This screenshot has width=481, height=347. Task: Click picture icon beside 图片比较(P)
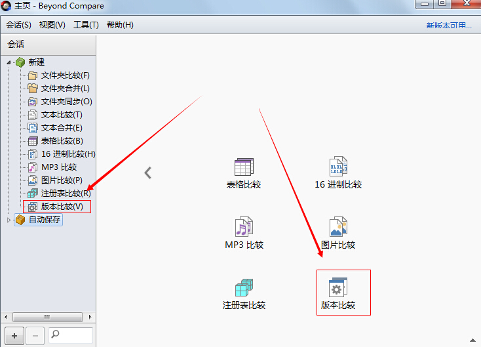pyautogui.click(x=33, y=180)
